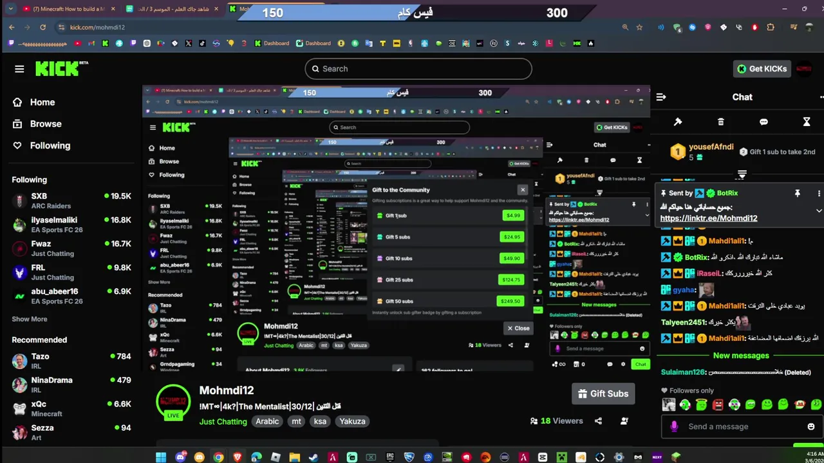Open Following in sidebar
Image resolution: width=824 pixels, height=463 pixels.
(x=42, y=145)
